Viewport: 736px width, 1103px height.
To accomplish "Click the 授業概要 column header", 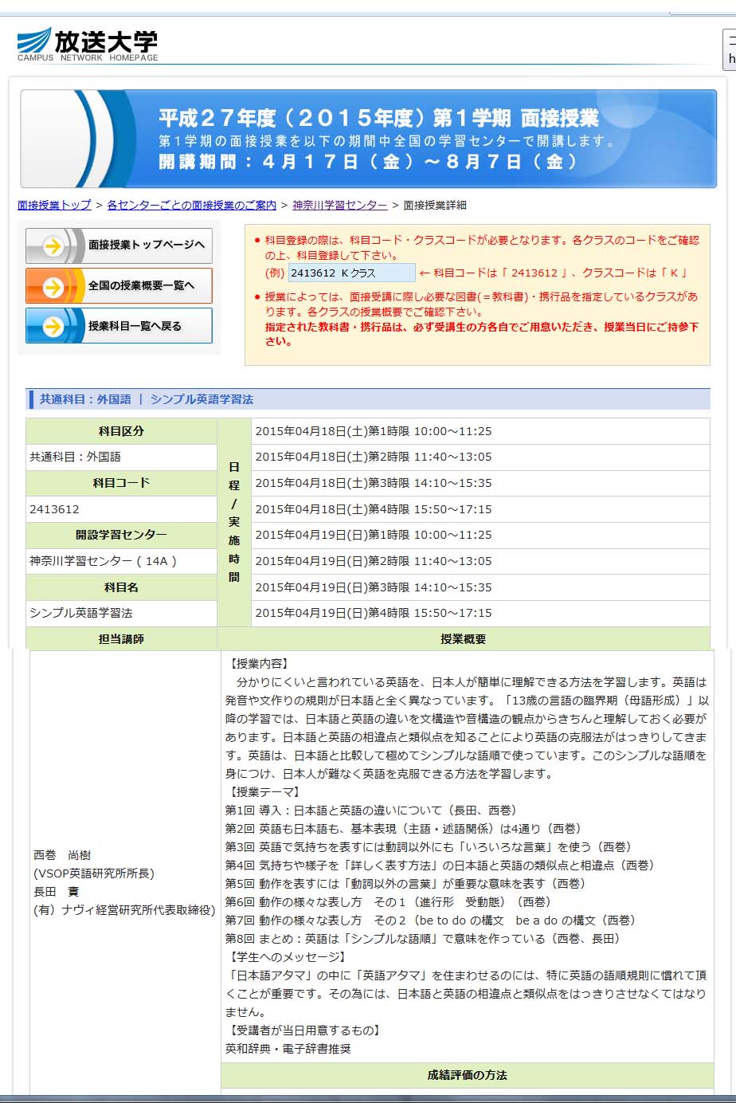I will coord(463,639).
